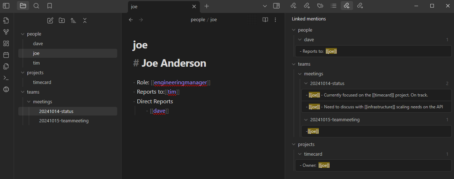The height and width of the screenshot is (179, 454).
Task: Open the dave note in explorer
Action: coord(68,44)
